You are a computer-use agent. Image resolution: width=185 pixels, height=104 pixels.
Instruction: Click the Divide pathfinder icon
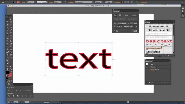9,96
